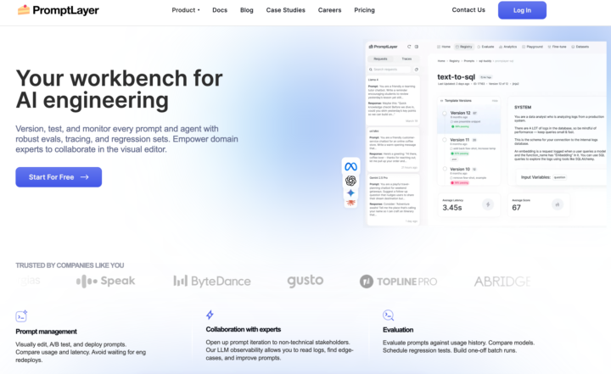
Task: Click the Topline Pro company logo
Action: 398,282
